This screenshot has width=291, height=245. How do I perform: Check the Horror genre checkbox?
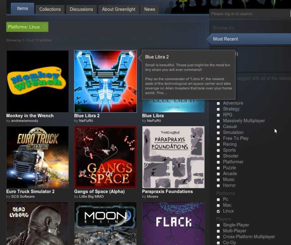click(218, 185)
